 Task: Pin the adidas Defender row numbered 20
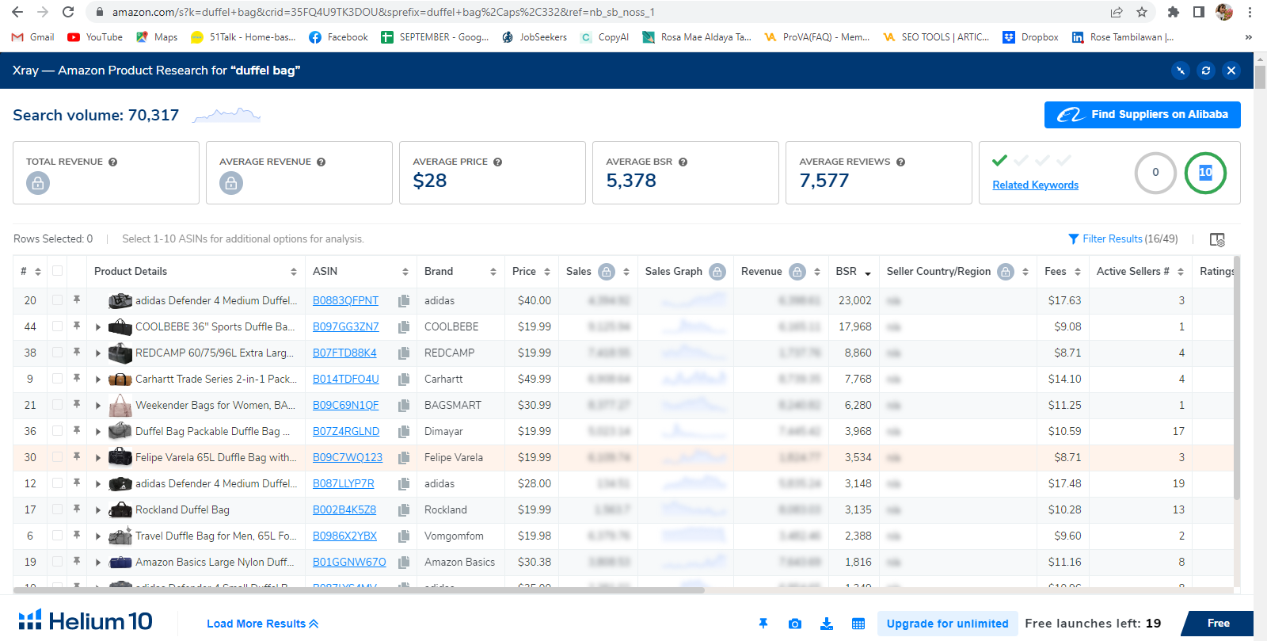77,300
